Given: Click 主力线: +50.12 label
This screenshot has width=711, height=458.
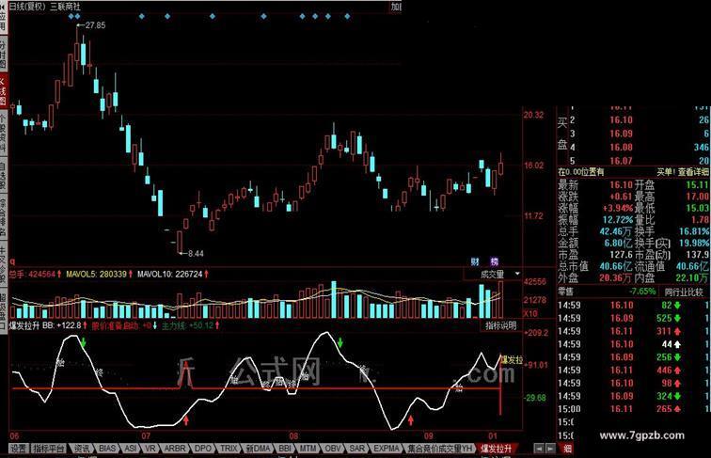Looking at the screenshot, I should 190,325.
